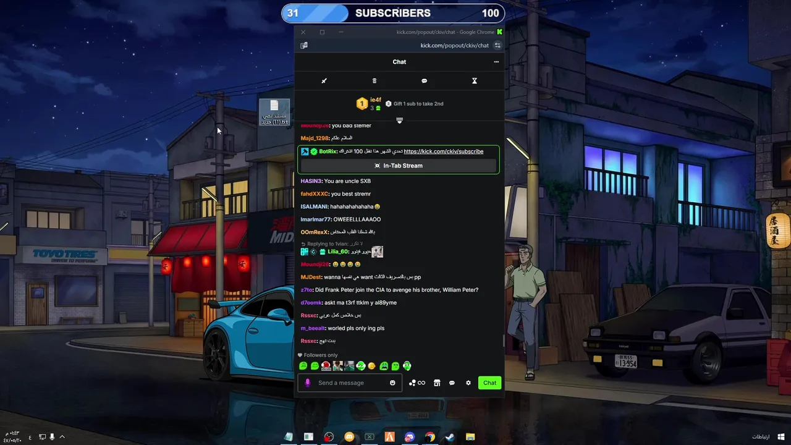Open the emoji picker in message box
This screenshot has width=791, height=445.
[392, 383]
